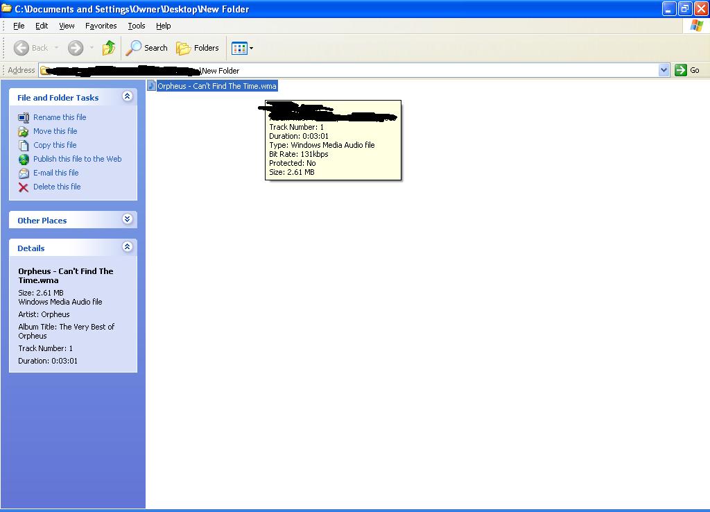The image size is (710, 512).
Task: Click the green Go arrow icon
Action: [681, 70]
